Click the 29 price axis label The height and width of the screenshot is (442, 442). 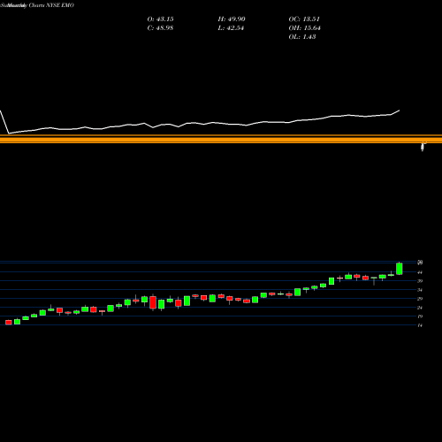coord(420,299)
